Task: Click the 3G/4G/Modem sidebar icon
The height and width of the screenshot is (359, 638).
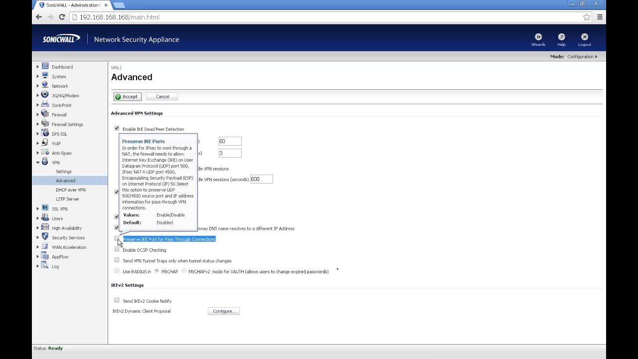Action: tap(45, 95)
